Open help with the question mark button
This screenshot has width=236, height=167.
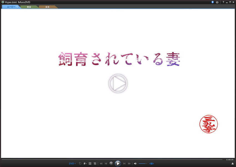pos(223,2)
